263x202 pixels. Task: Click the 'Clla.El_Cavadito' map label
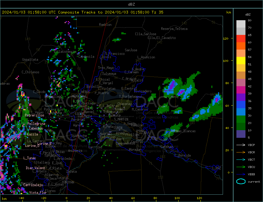[x=162, y=38]
